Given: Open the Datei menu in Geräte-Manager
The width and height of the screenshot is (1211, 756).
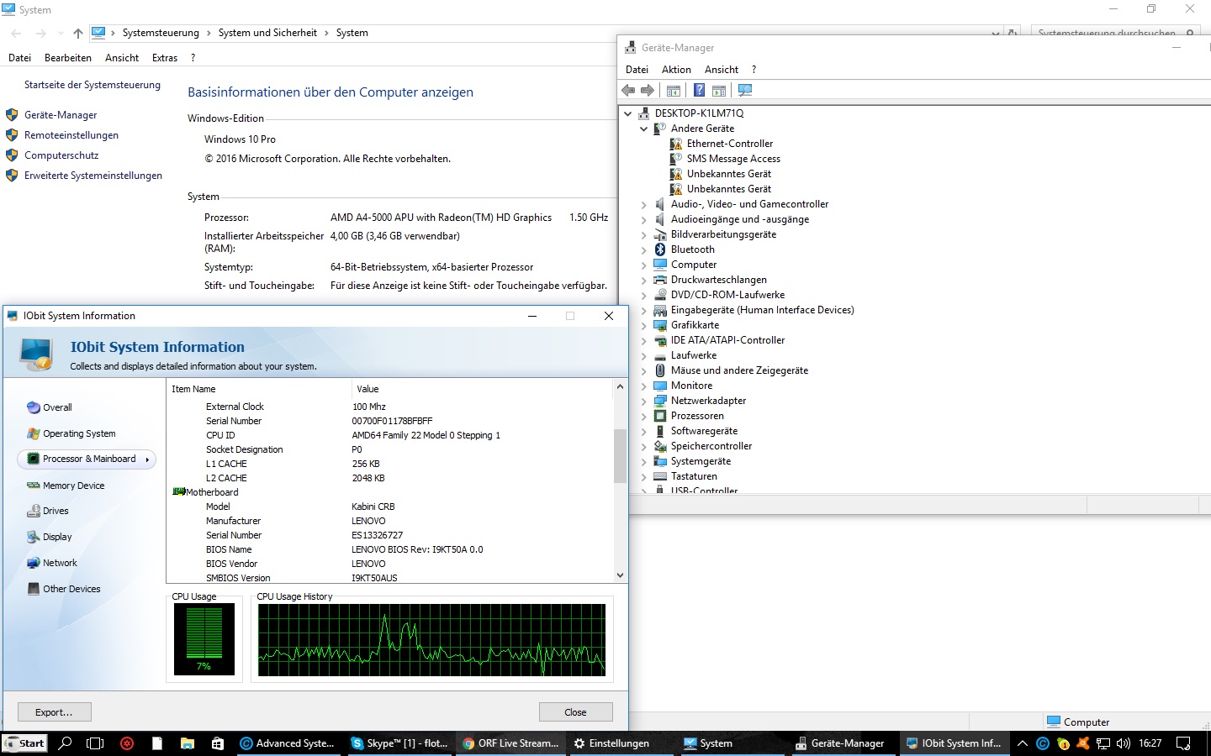Looking at the screenshot, I should [x=637, y=70].
